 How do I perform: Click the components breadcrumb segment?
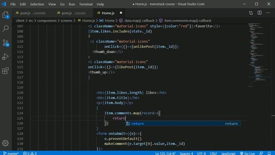pyautogui.click(x=47, y=21)
